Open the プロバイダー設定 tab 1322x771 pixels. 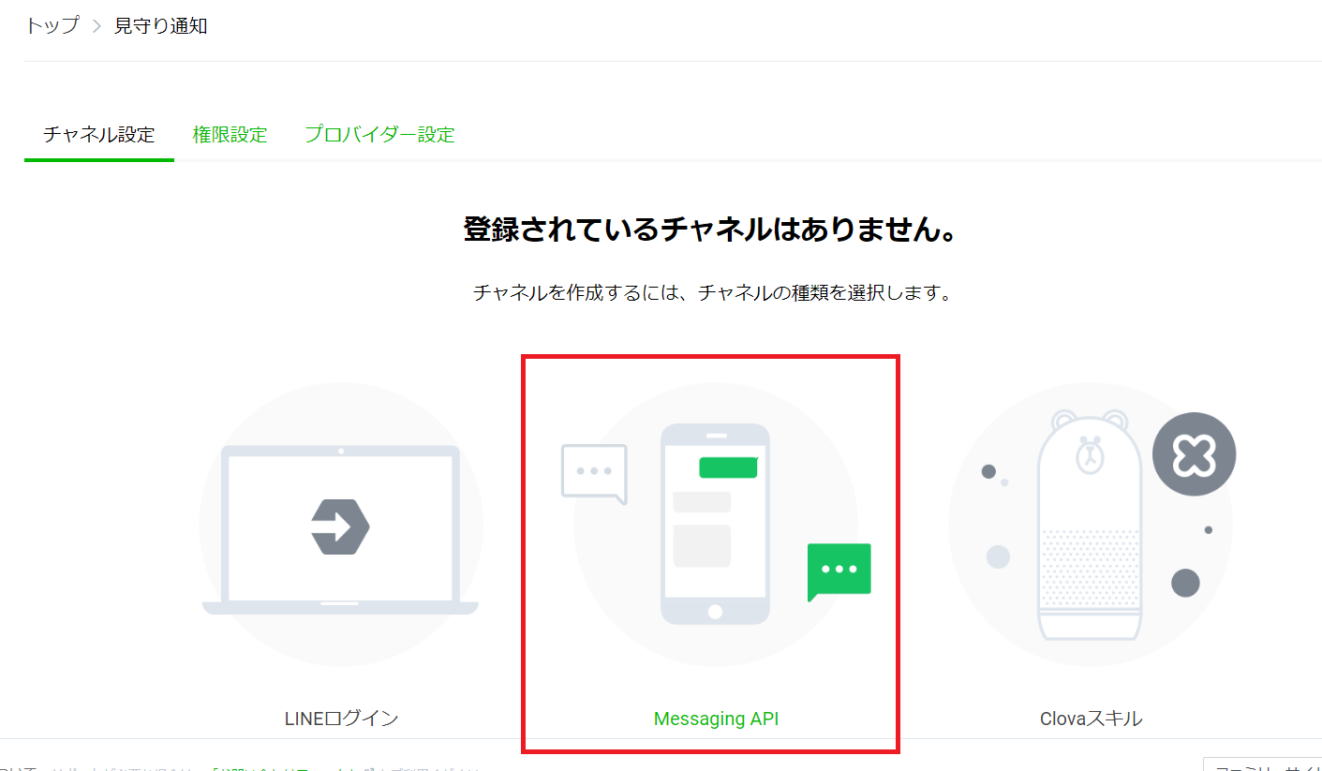(379, 134)
